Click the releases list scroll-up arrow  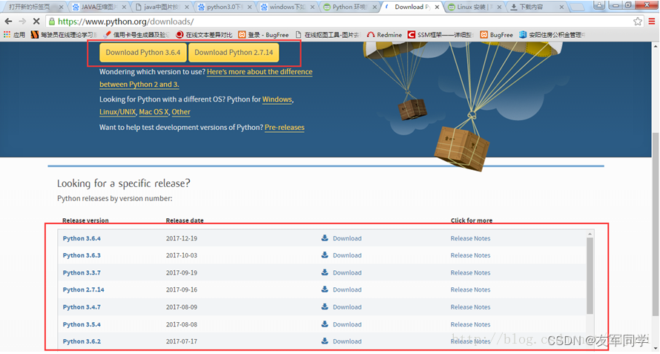590,234
